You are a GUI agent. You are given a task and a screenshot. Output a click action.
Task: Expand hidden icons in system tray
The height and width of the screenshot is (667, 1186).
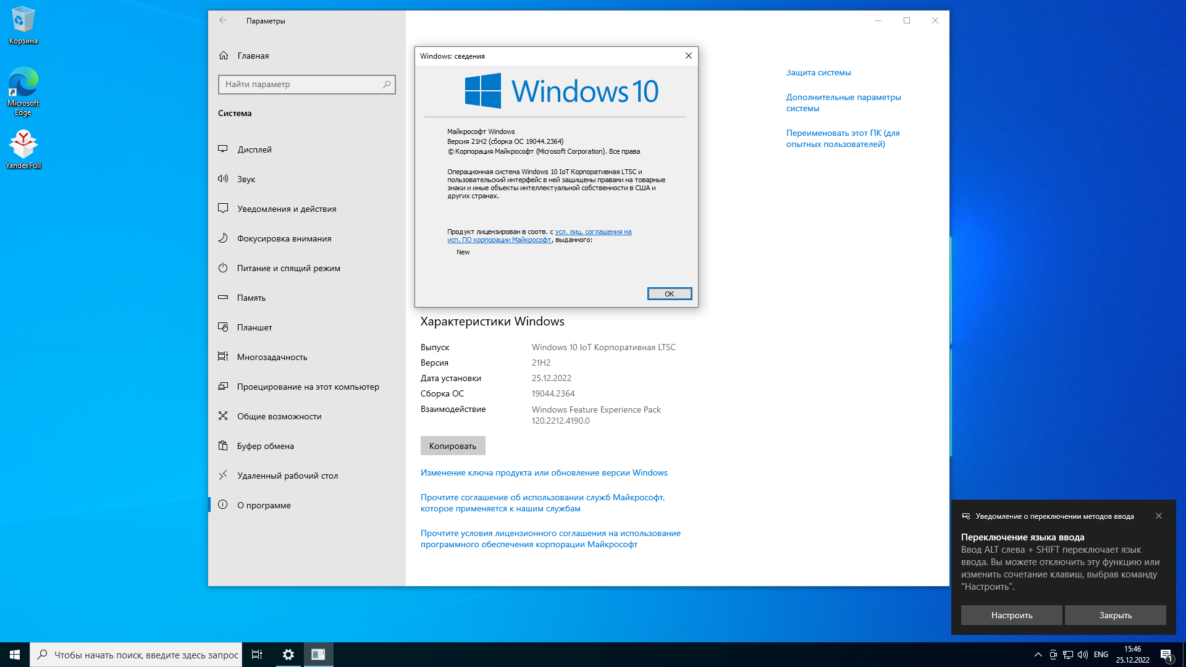(1038, 655)
